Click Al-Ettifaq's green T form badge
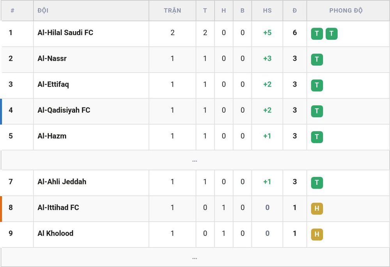 click(317, 85)
